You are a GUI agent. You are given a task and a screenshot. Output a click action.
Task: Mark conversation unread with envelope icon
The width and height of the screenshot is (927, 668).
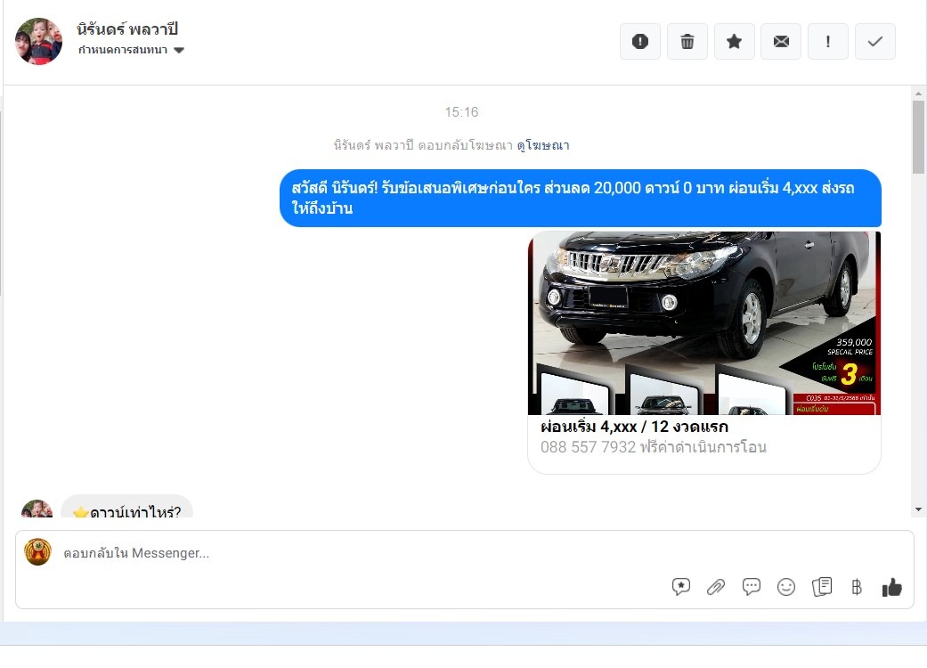tap(781, 42)
